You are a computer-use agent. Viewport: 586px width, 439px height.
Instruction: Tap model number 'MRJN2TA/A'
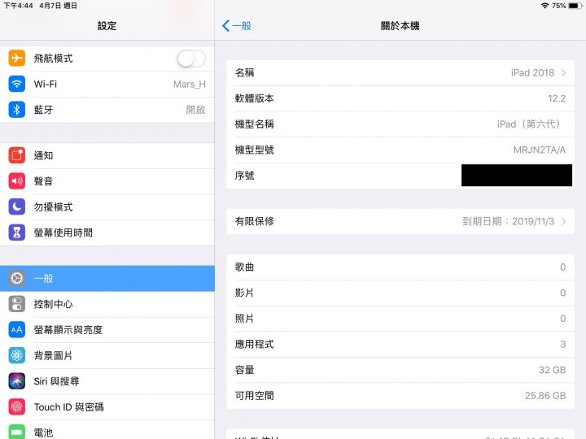tap(540, 150)
